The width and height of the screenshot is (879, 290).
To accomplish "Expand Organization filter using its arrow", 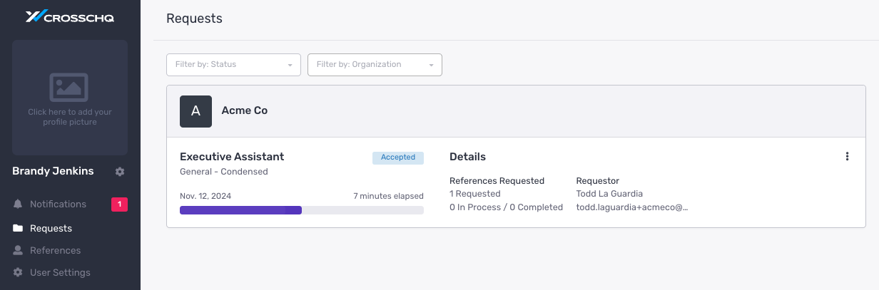I will [431, 66].
